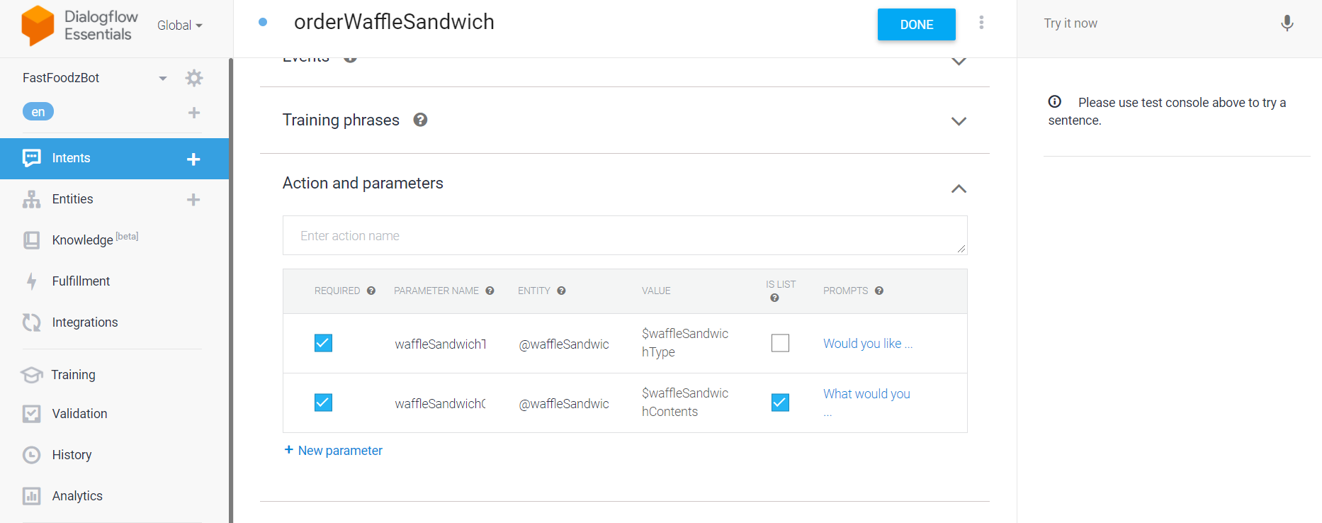
Task: Open agent settings gear icon
Action: tap(193, 78)
